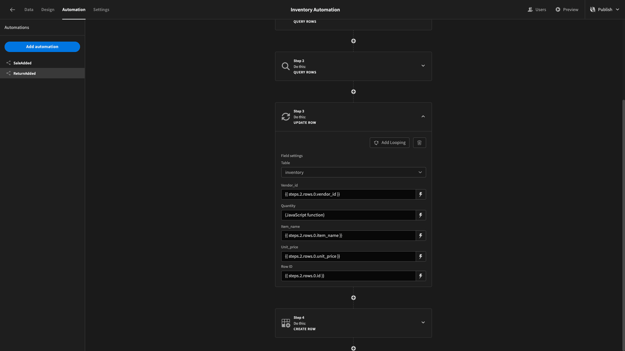
Task: Click the back arrow icon
Action: pos(12,10)
